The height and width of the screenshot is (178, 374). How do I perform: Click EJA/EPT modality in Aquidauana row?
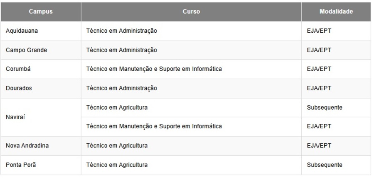point(319,31)
